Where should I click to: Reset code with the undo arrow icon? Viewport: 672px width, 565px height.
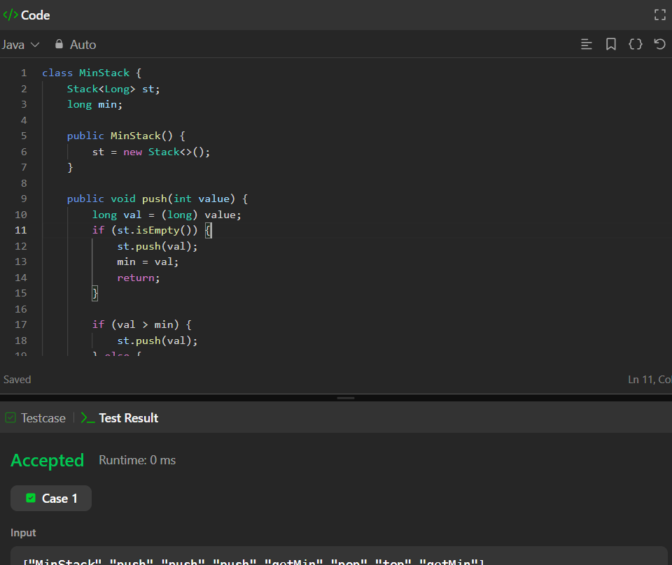659,44
